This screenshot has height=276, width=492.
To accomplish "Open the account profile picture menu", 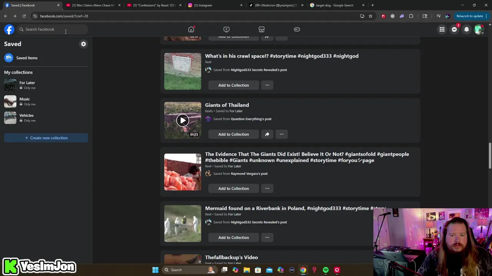I will (479, 30).
